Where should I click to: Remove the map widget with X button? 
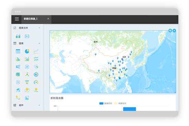point(174,31)
